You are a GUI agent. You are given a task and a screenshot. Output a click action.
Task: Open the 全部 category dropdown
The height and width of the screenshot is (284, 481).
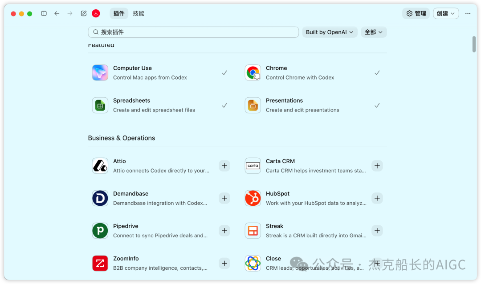(374, 32)
